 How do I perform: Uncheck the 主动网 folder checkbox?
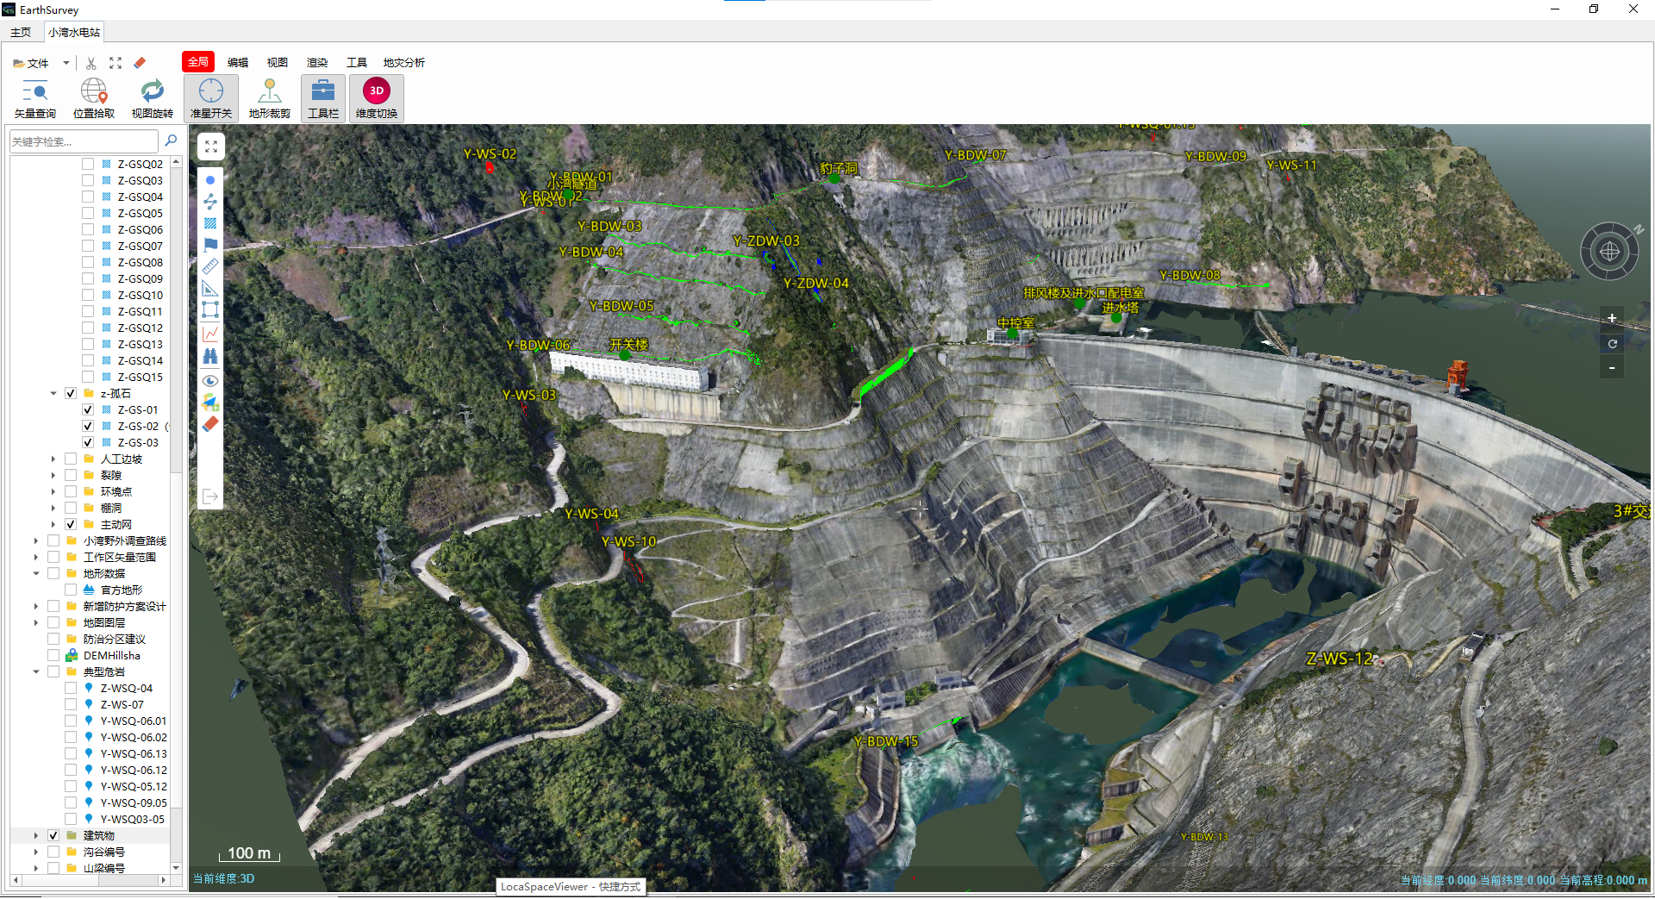click(x=71, y=524)
